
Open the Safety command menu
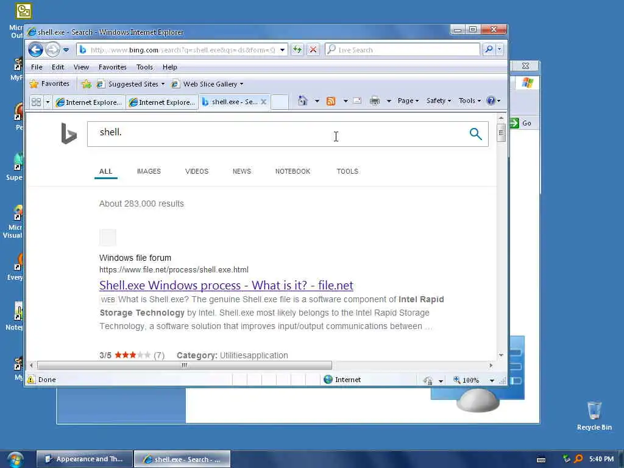tap(439, 101)
